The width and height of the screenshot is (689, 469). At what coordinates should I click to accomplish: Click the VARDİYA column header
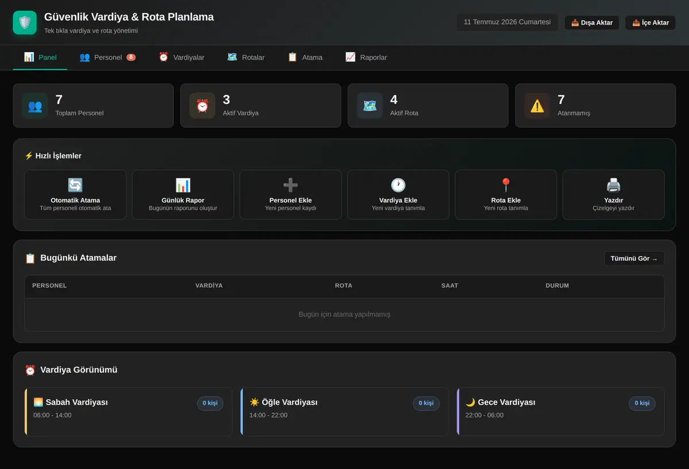point(209,285)
